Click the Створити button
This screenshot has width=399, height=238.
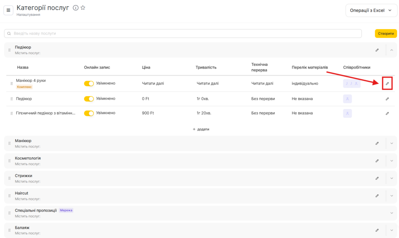pos(386,33)
